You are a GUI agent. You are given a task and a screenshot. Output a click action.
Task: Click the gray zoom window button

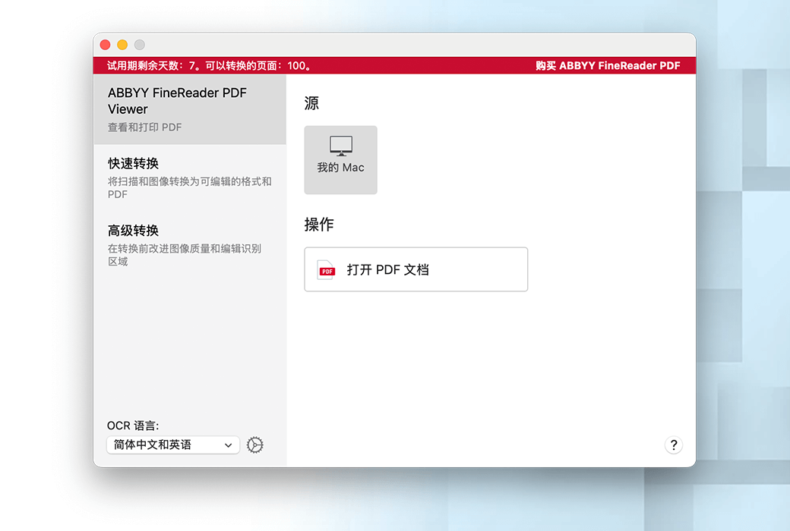click(x=139, y=46)
